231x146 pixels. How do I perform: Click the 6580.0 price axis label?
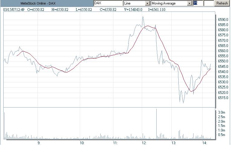[223, 30]
